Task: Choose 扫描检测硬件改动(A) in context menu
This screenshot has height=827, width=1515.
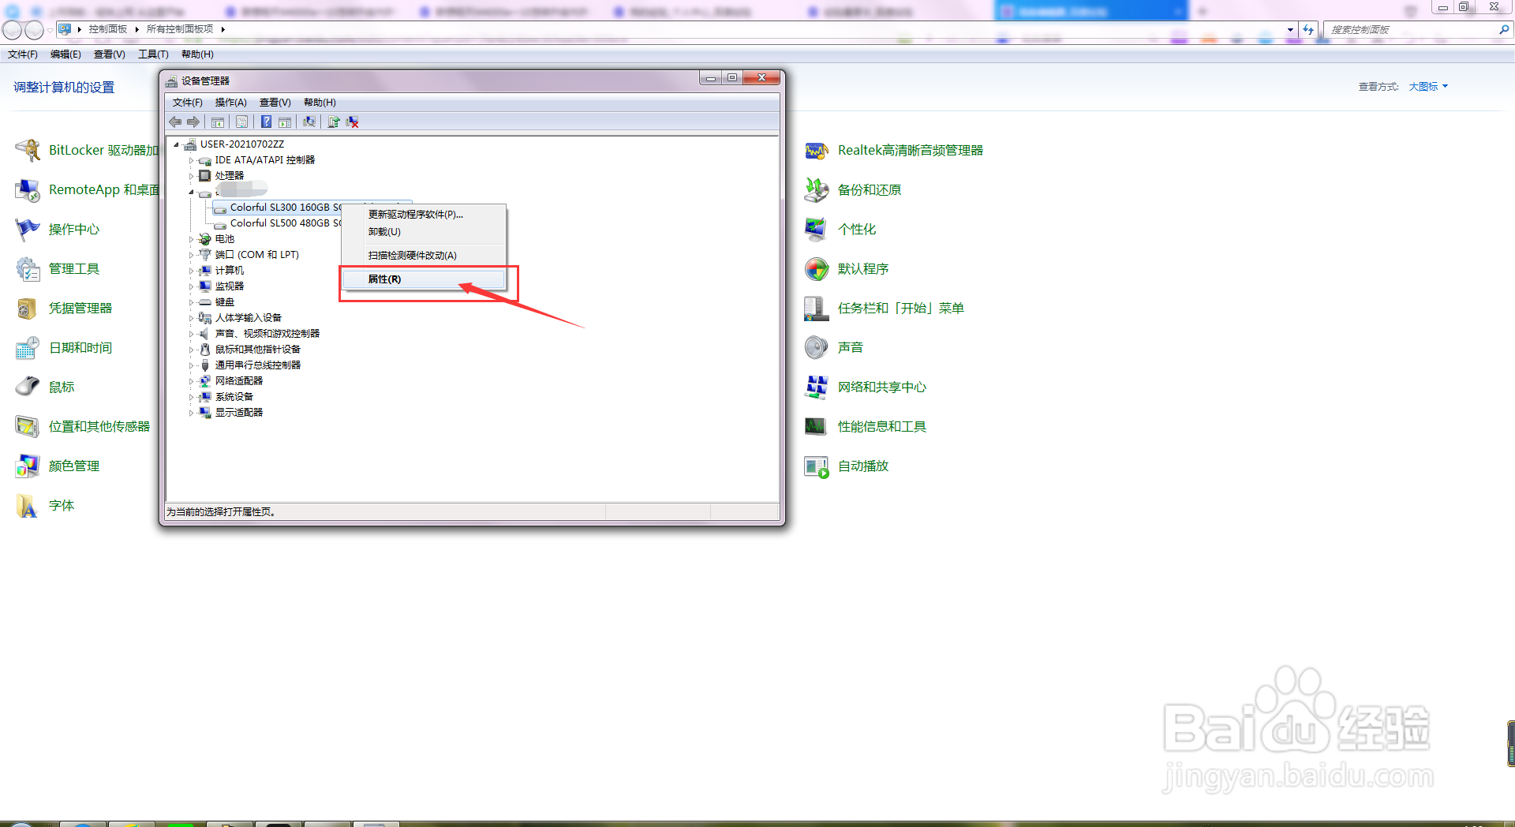Action: pos(424,256)
